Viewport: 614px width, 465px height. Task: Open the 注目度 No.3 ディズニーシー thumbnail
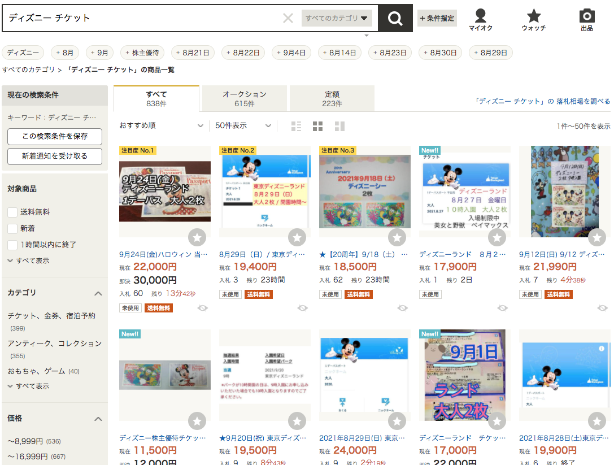pos(365,191)
